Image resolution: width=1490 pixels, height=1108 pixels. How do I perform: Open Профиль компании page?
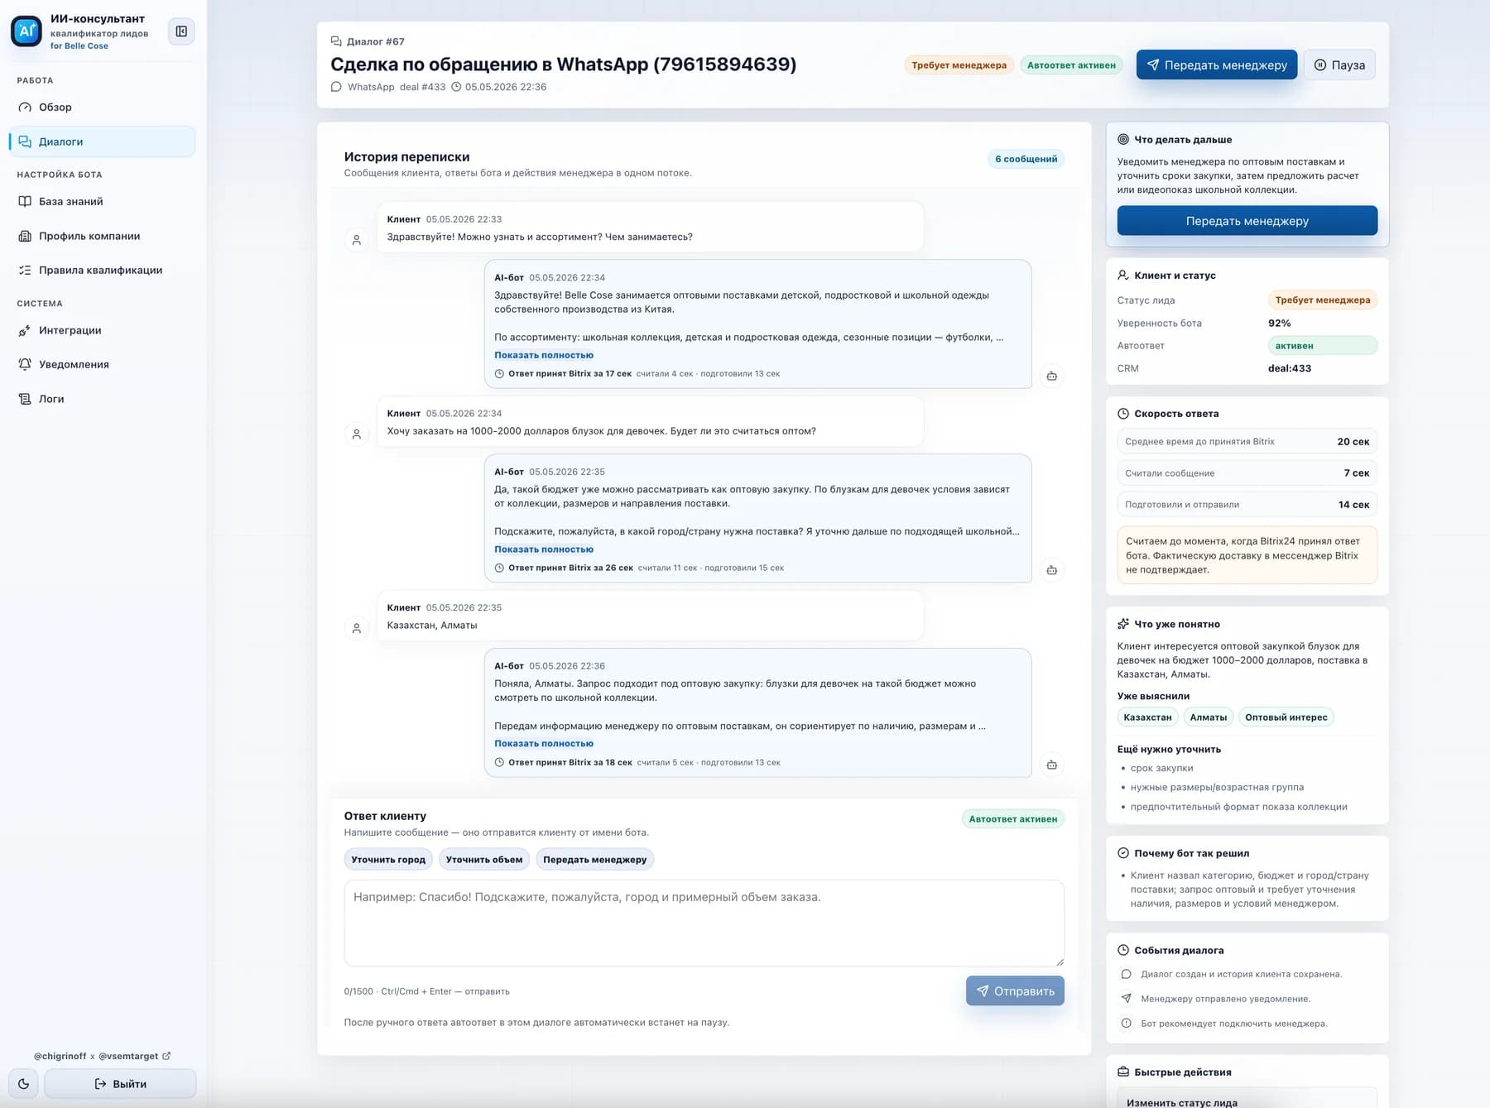coord(102,236)
